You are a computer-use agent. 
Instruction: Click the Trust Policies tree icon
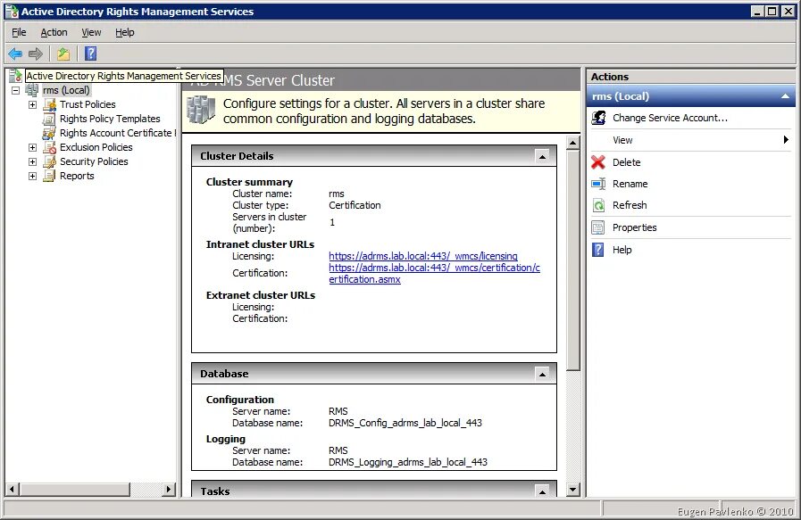(49, 104)
